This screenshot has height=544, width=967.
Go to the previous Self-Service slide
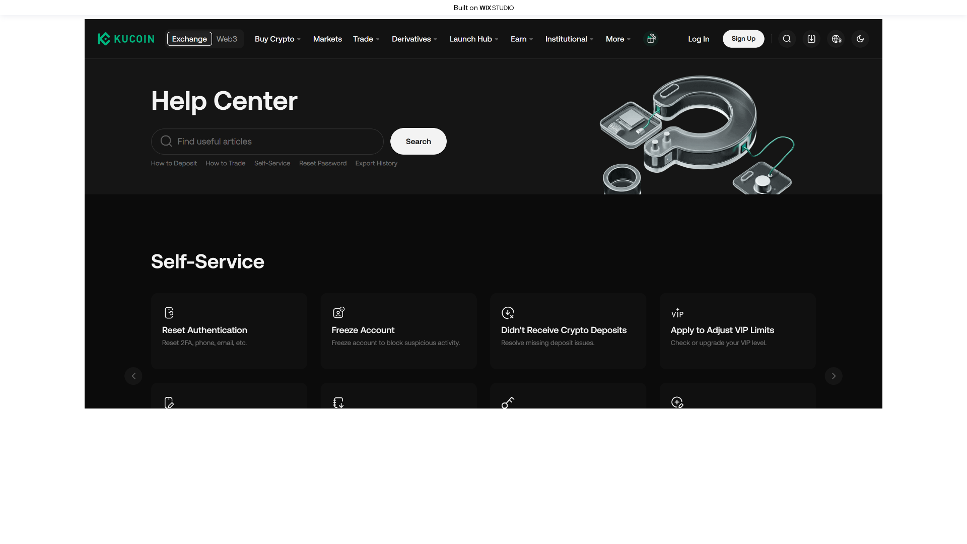coord(133,376)
